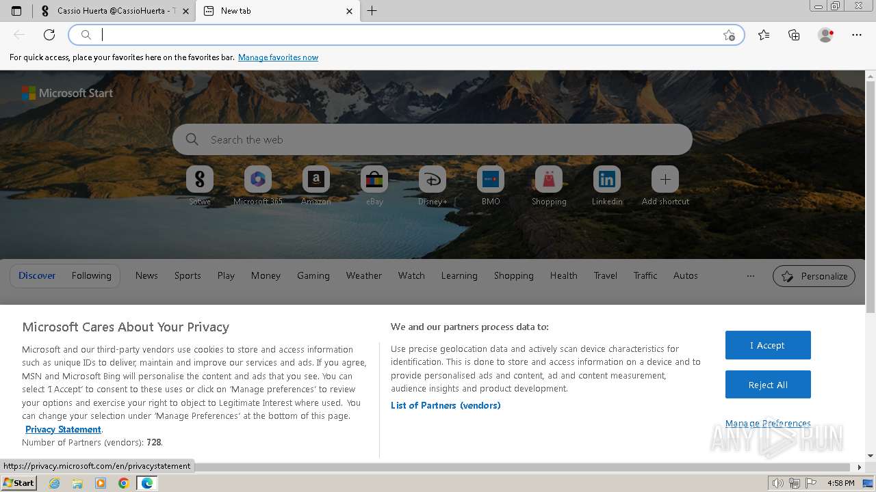This screenshot has width=876, height=492.
Task: Launch Internet Explorer from taskbar
Action: coord(54,483)
